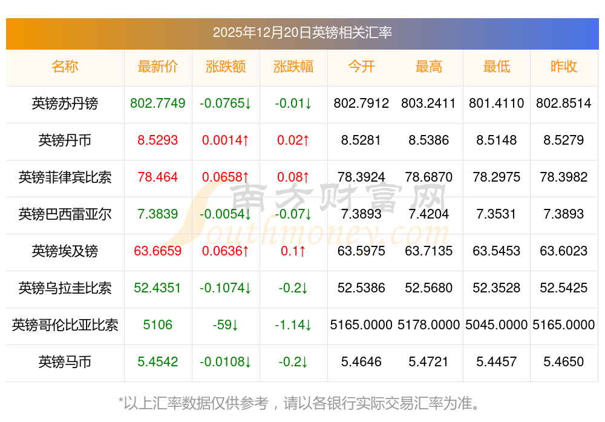Click the 昨收 column header
This screenshot has height=422, width=605.
pos(564,67)
